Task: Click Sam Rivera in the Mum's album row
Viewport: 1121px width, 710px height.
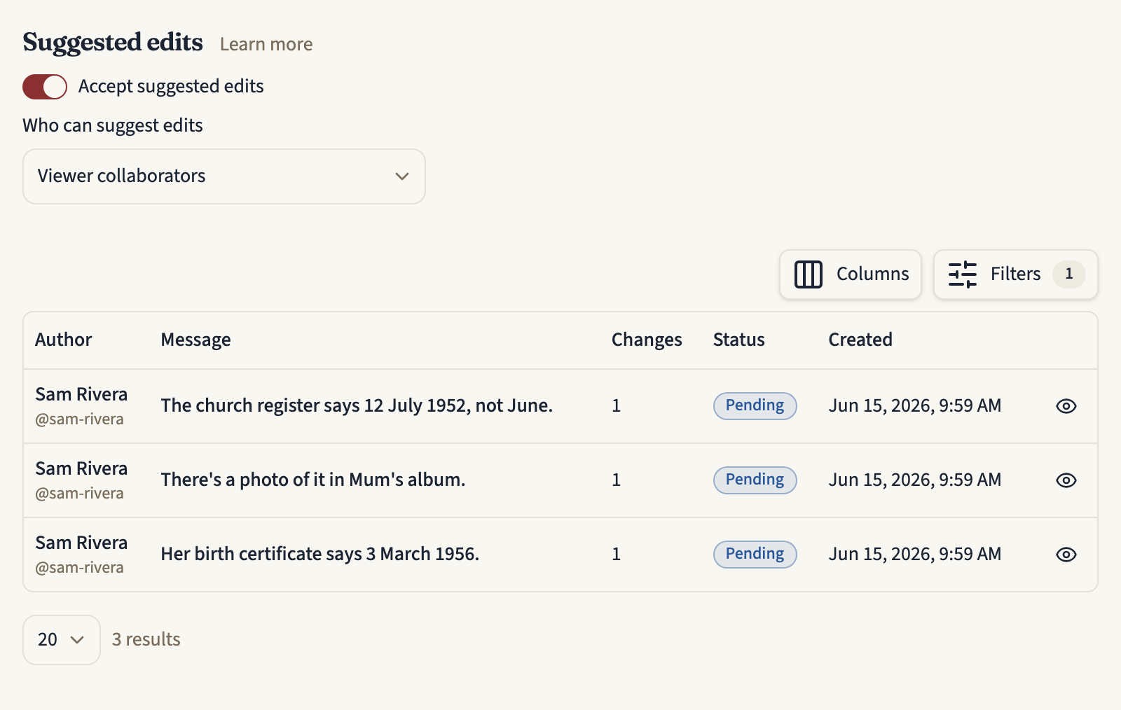Action: [x=81, y=468]
